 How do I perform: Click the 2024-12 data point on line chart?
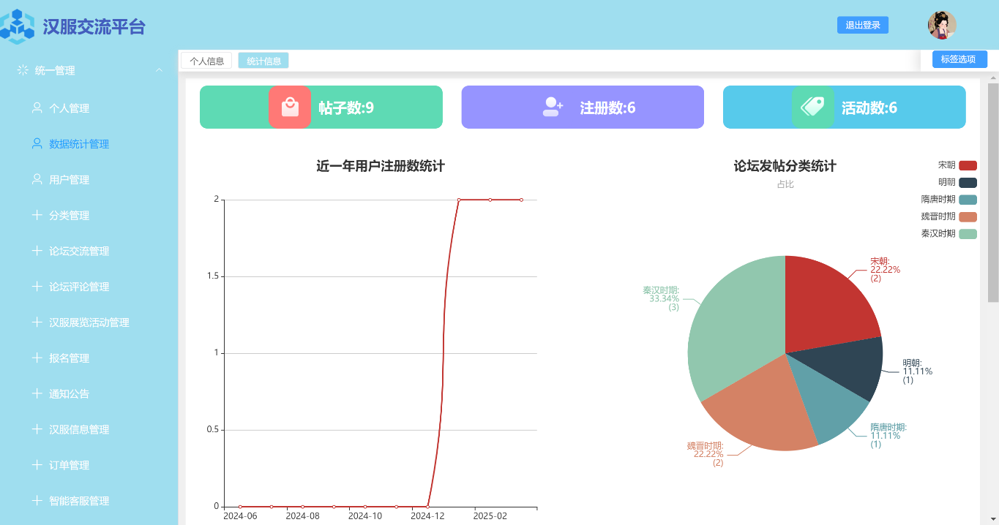coord(427,507)
